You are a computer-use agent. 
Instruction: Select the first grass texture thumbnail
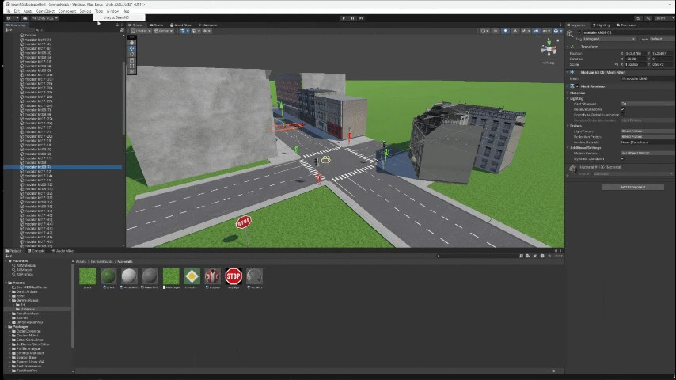coord(88,276)
